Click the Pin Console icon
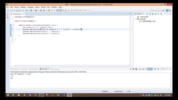Viewport: 178px width, 100px height. point(155,69)
